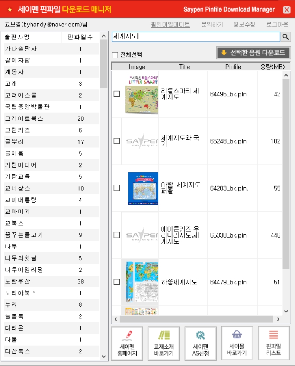Open the 펌웨어업데이트 link
This screenshot has height=366, width=295.
(x=170, y=24)
